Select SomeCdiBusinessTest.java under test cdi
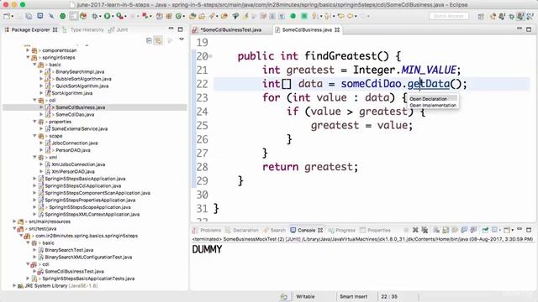Viewport: 538px width, 302px height. coord(74,271)
